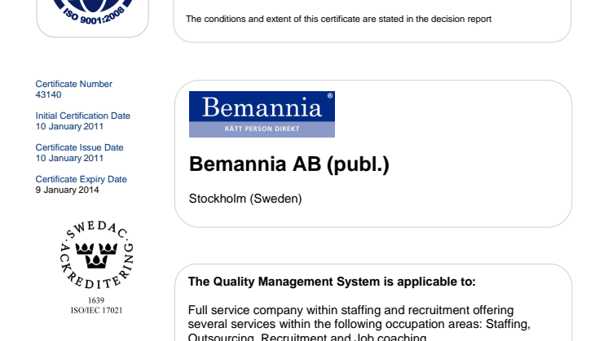The image size is (608, 341).
Task: Click the Quality Management System applicable heading
Action: [332, 282]
